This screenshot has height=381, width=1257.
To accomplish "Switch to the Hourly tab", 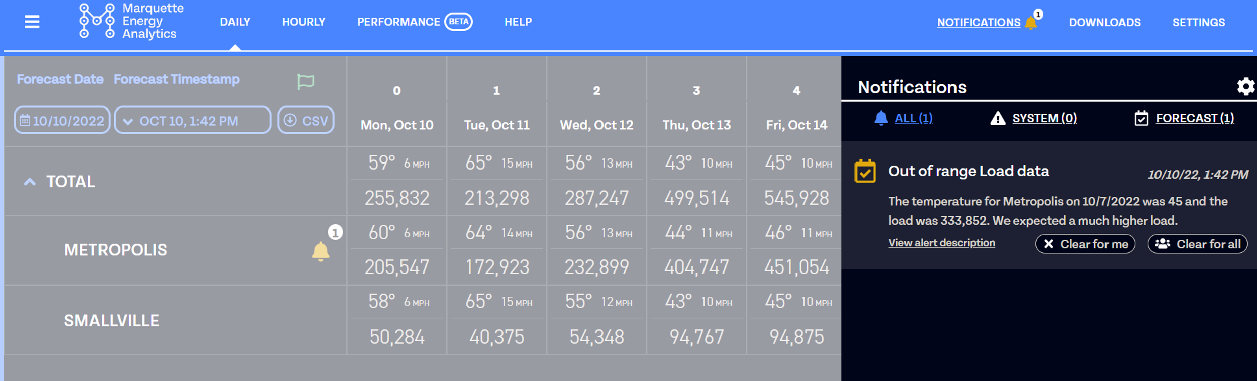I will (x=304, y=22).
